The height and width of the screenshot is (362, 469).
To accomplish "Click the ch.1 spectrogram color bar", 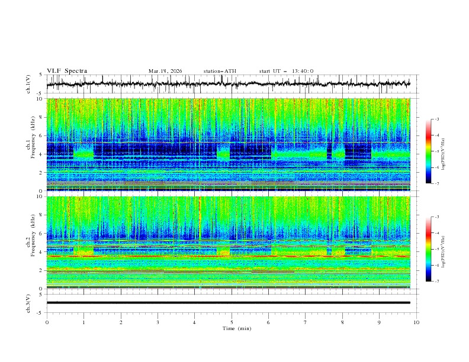I will coord(429,151).
